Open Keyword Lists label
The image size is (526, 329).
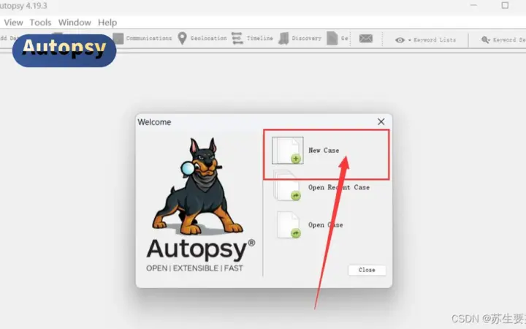coord(435,40)
